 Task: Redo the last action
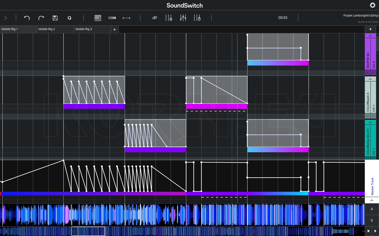pyautogui.click(x=41, y=18)
